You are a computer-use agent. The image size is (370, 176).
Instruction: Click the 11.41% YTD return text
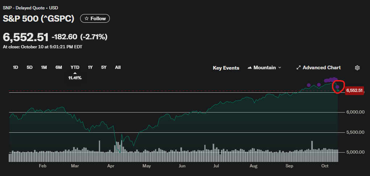[x=75, y=78]
